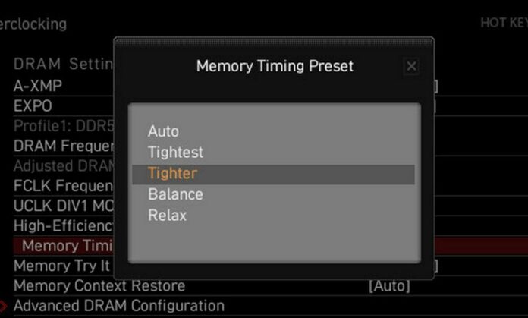528x318 pixels.
Task: Open the HOT KEY menu
Action: pyautogui.click(x=503, y=23)
